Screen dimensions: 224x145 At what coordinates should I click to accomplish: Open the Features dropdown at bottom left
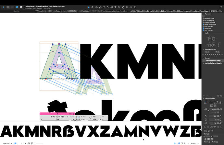[x=7, y=143]
